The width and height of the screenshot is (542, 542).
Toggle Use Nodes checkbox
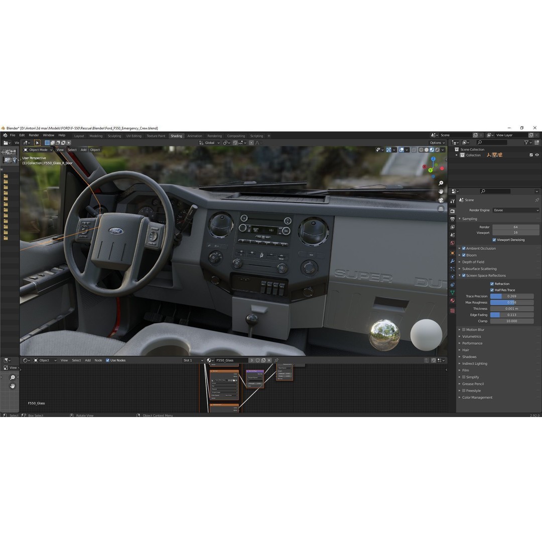pyautogui.click(x=107, y=360)
